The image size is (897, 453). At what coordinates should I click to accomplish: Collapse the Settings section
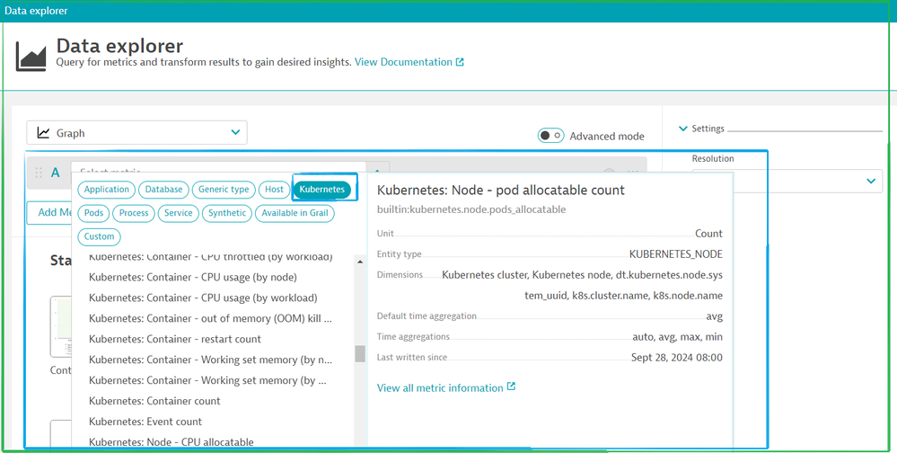(x=684, y=129)
